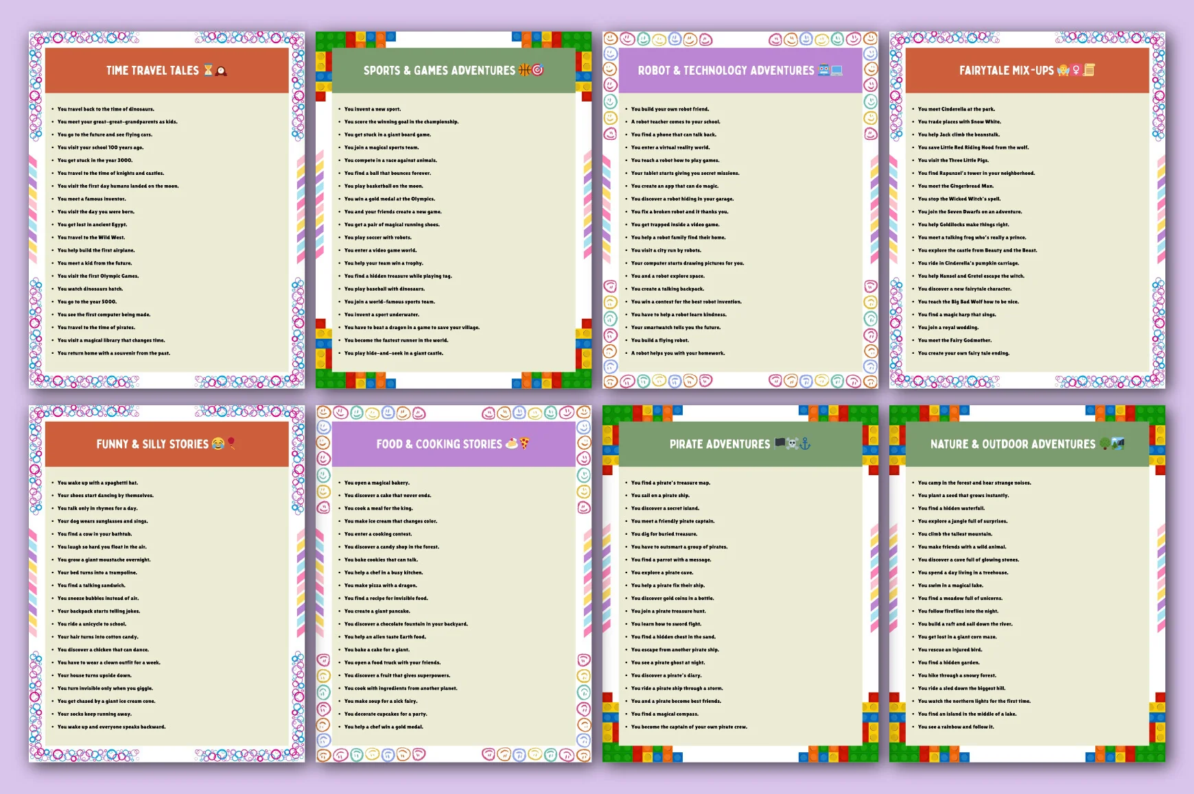Click 'You play hide-and-seek in a giant castle.'
Screen dimensions: 1194x794
click(393, 353)
